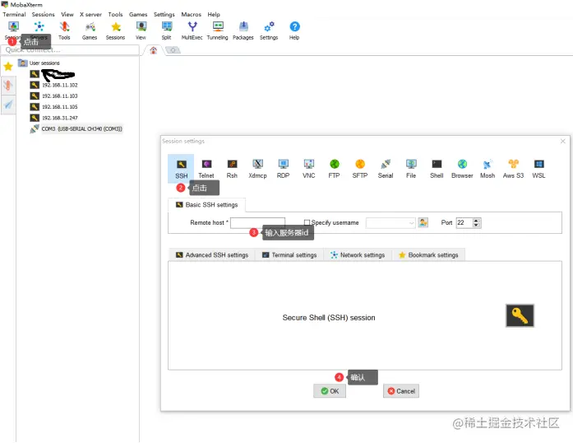Screen dimensions: 573x443
Task: Open the paper plane sidebar tab
Action: coord(8,105)
